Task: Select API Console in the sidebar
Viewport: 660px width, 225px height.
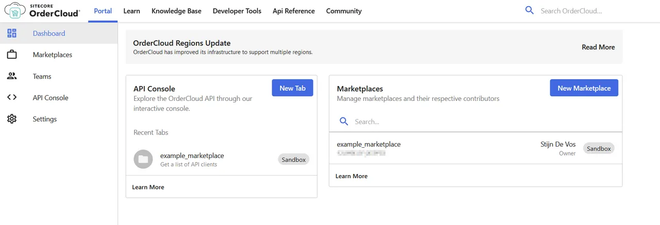Action: (59, 97)
